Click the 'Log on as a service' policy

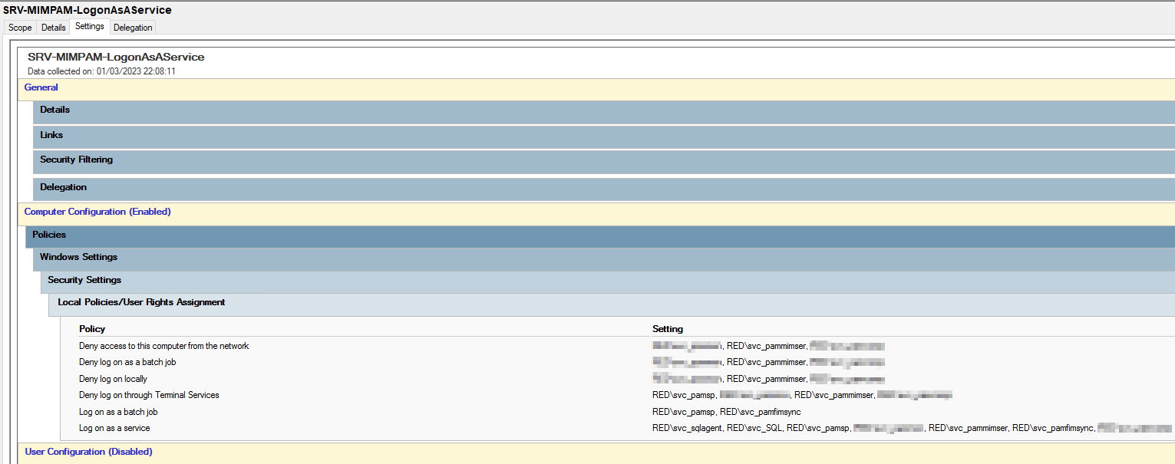(114, 428)
